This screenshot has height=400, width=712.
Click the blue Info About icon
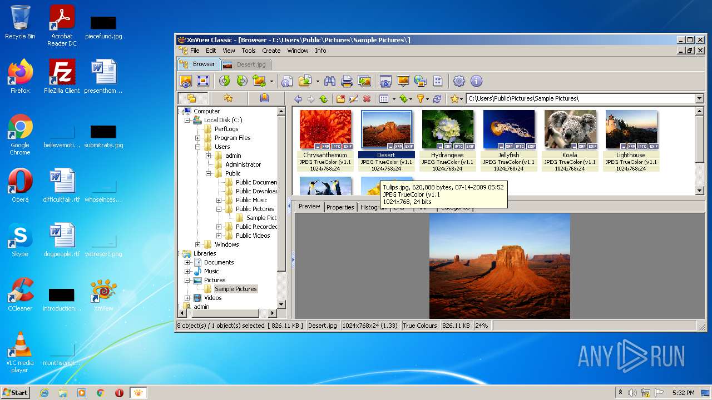pos(477,81)
